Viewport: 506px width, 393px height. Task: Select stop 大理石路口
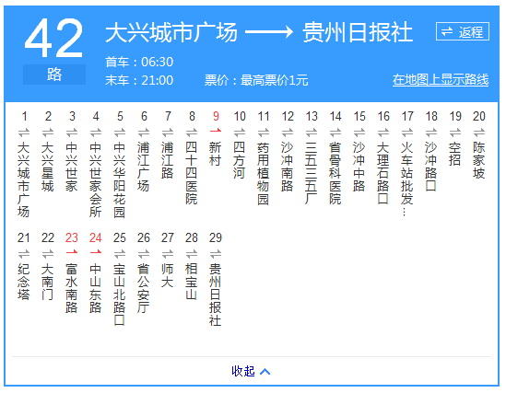pyautogui.click(x=383, y=173)
